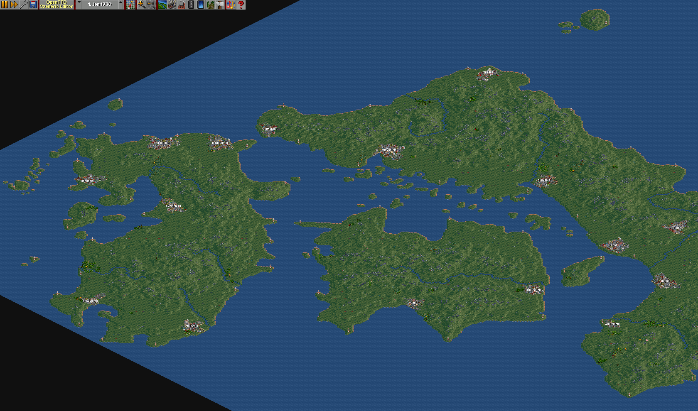This screenshot has width=698, height=411.
Task: Open the save scenario disk menu
Action: (x=33, y=5)
